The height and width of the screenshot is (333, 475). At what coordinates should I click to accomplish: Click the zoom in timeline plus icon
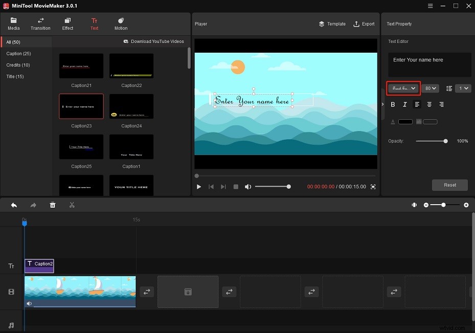coord(466,205)
